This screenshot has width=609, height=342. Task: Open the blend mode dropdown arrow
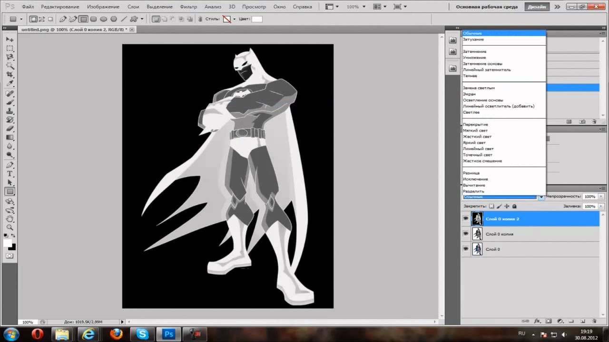(x=541, y=197)
